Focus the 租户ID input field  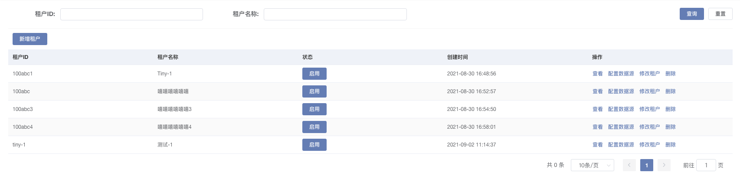point(131,14)
